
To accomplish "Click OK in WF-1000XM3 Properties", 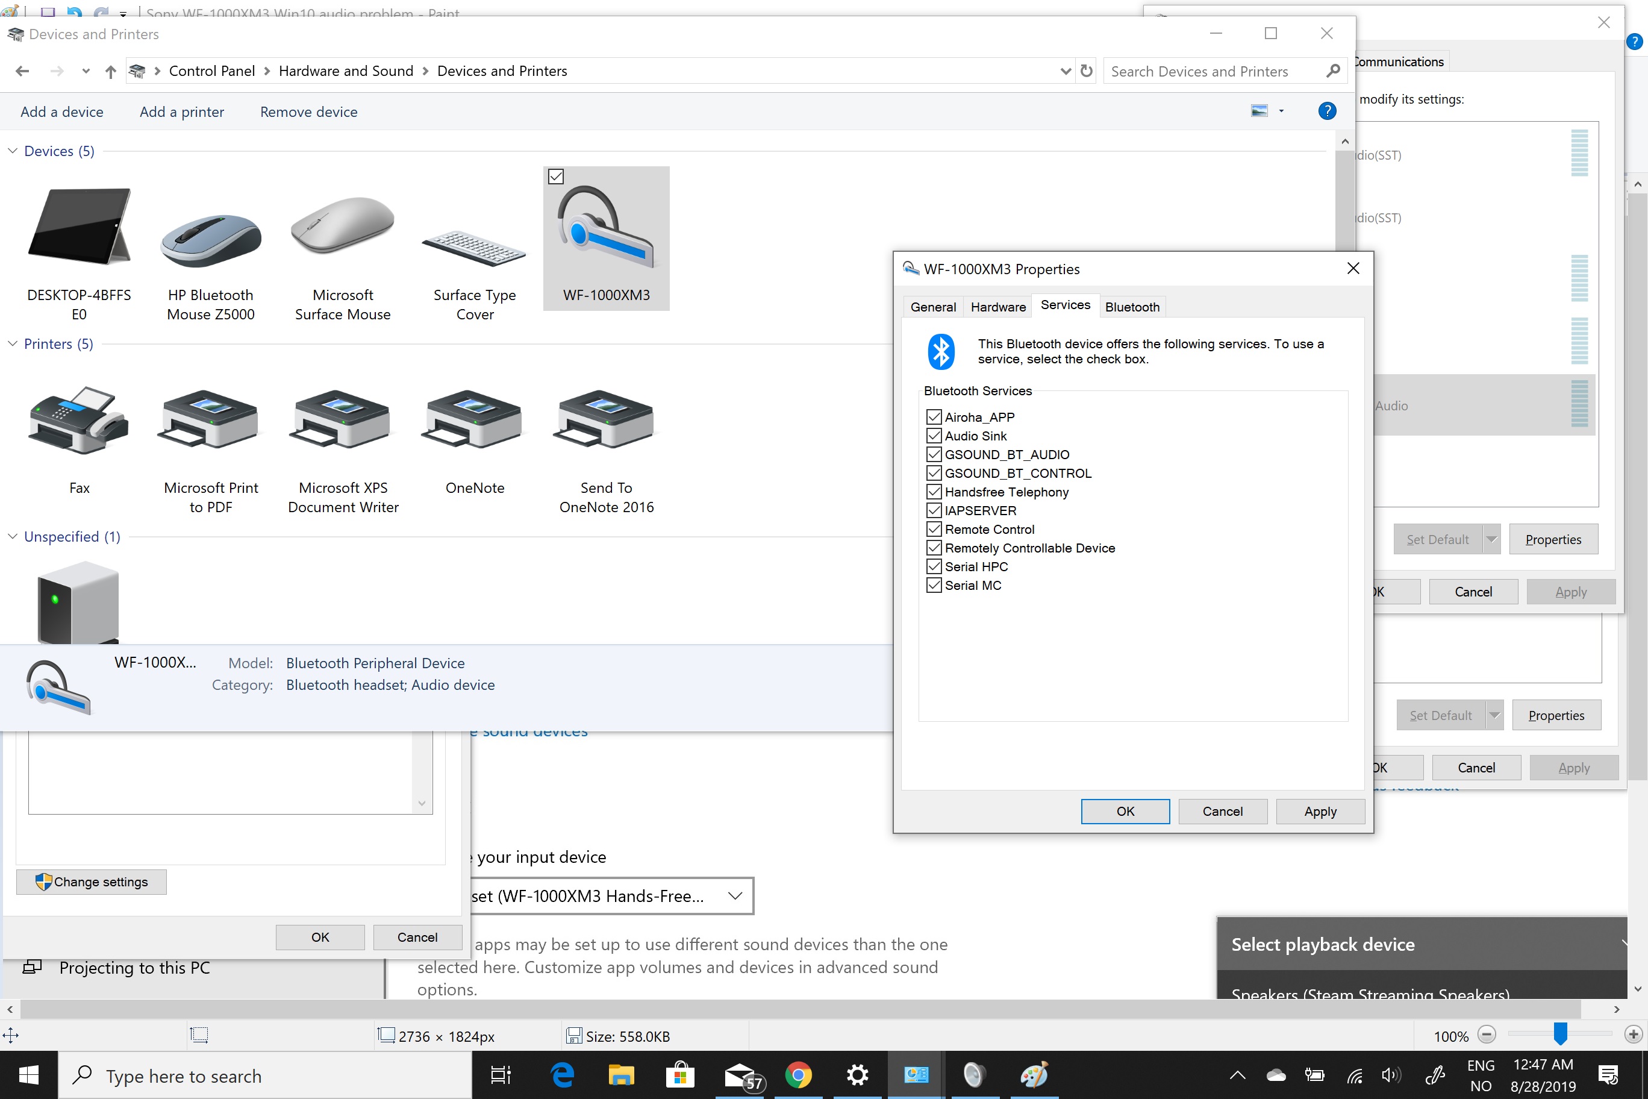I will pyautogui.click(x=1125, y=811).
